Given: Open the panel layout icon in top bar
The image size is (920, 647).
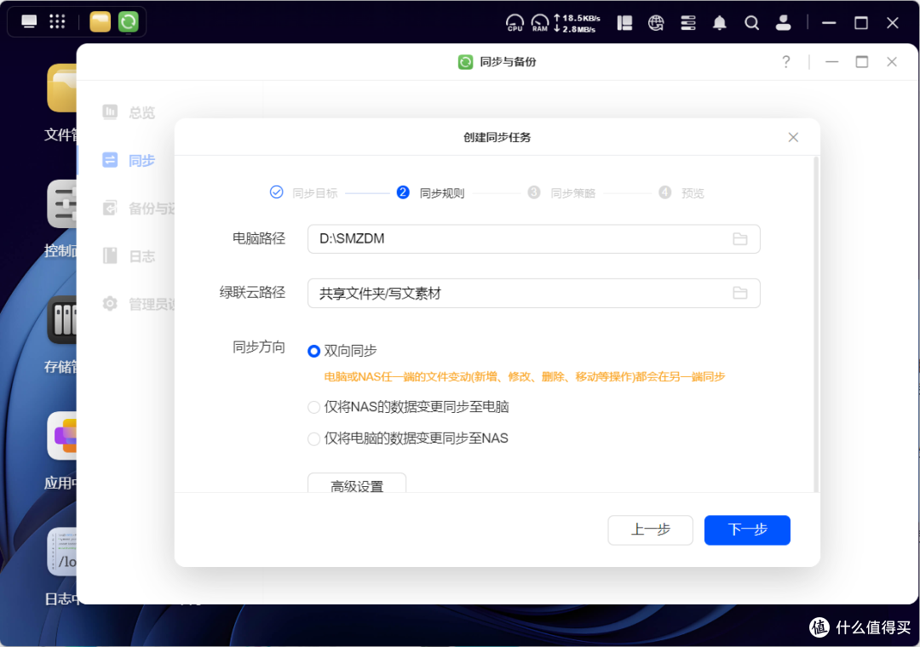Looking at the screenshot, I should (625, 23).
